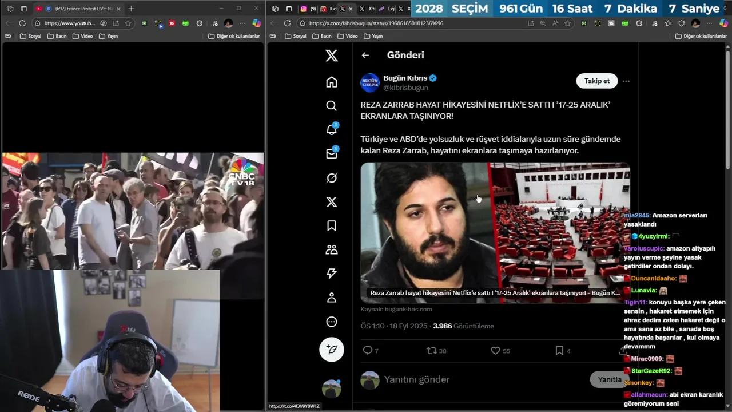The width and height of the screenshot is (732, 412).
Task: Click the 3.986 Görüntüleme view count
Action: [x=463, y=326]
